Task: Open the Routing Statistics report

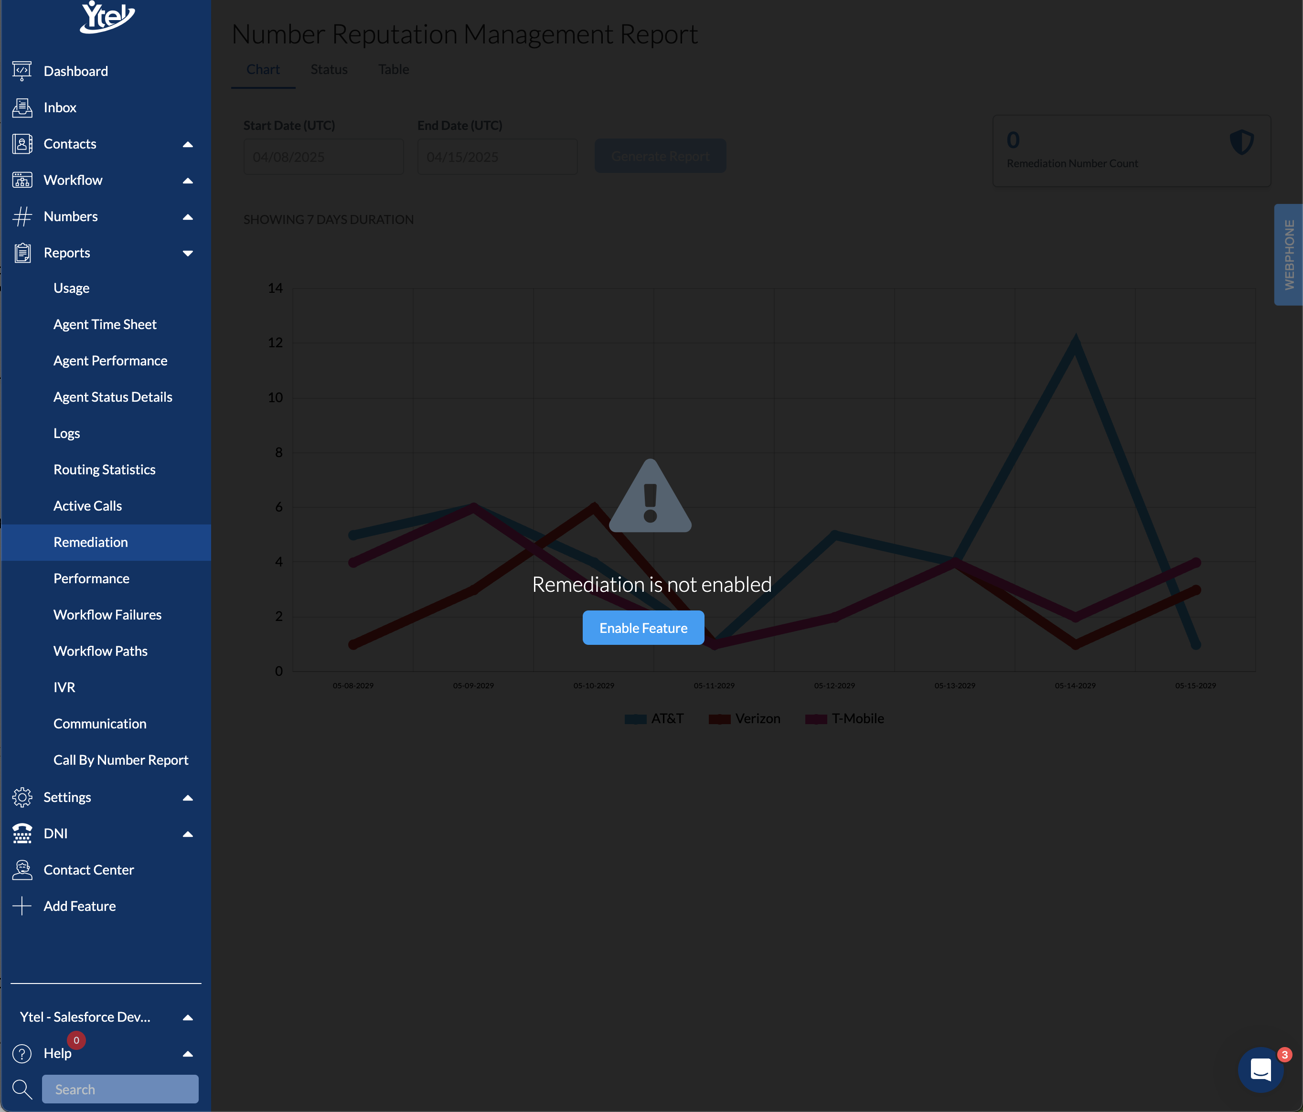Action: point(105,470)
